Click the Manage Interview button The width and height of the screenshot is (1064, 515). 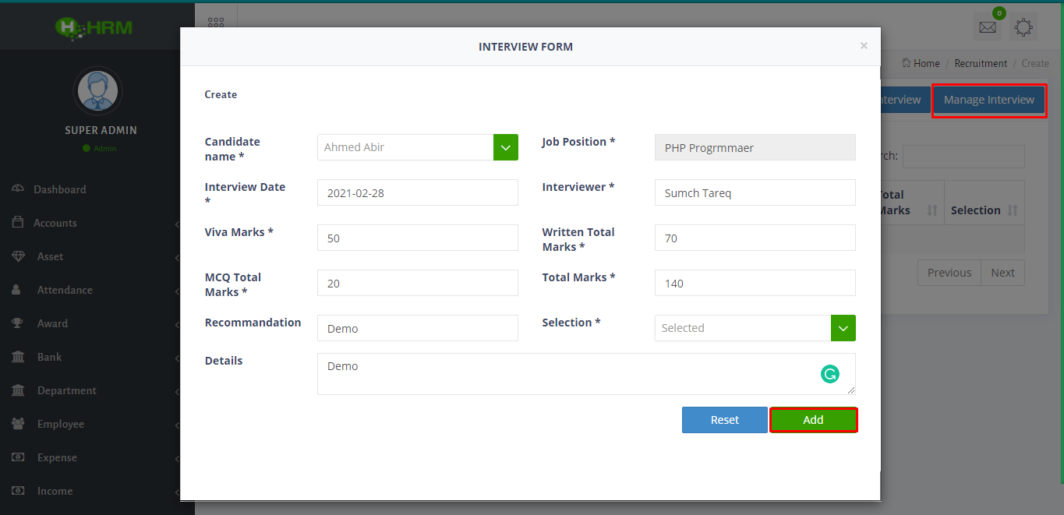coord(988,101)
